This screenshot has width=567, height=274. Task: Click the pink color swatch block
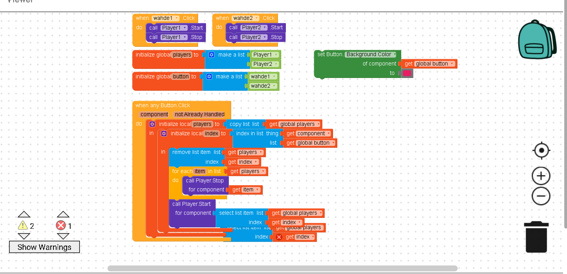[x=407, y=73]
